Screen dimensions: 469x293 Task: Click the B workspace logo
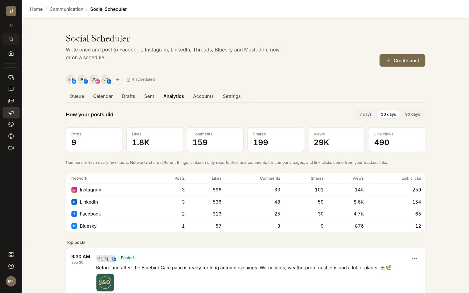pyautogui.click(x=11, y=11)
